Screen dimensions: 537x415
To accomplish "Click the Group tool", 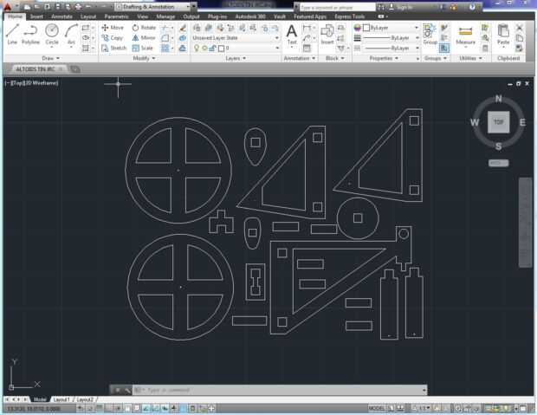I will pyautogui.click(x=430, y=35).
